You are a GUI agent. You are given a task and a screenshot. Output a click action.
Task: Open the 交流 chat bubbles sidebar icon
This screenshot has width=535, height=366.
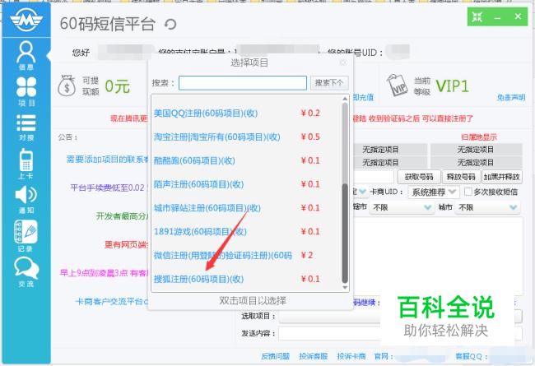coord(26,272)
